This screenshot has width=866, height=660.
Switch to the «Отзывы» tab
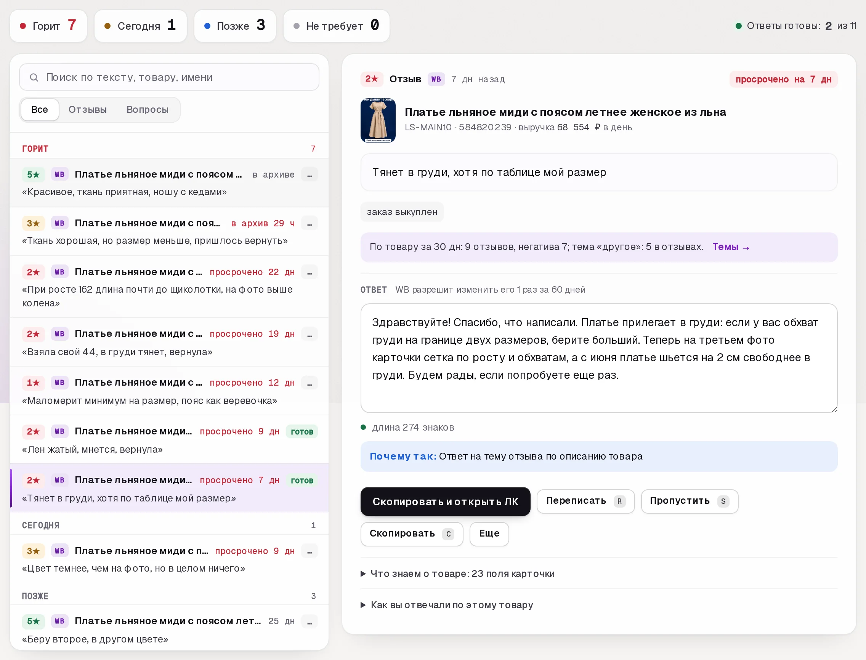[88, 110]
